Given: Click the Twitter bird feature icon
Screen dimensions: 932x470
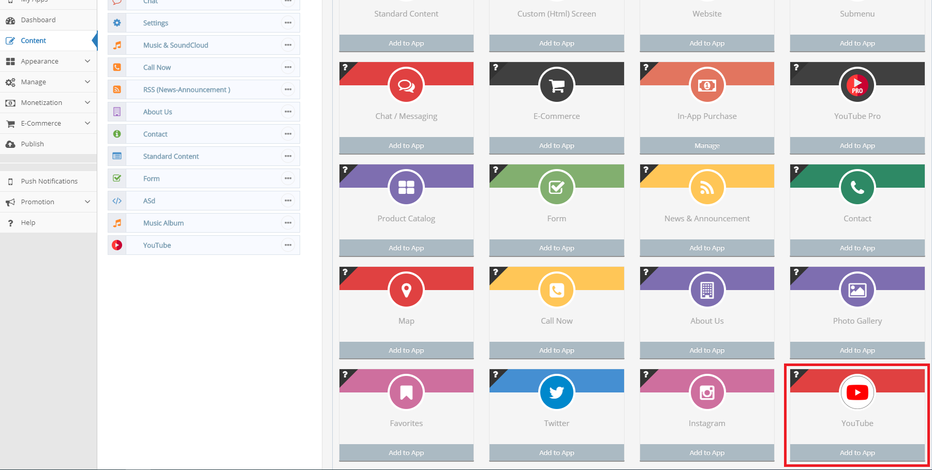Looking at the screenshot, I should 557,392.
